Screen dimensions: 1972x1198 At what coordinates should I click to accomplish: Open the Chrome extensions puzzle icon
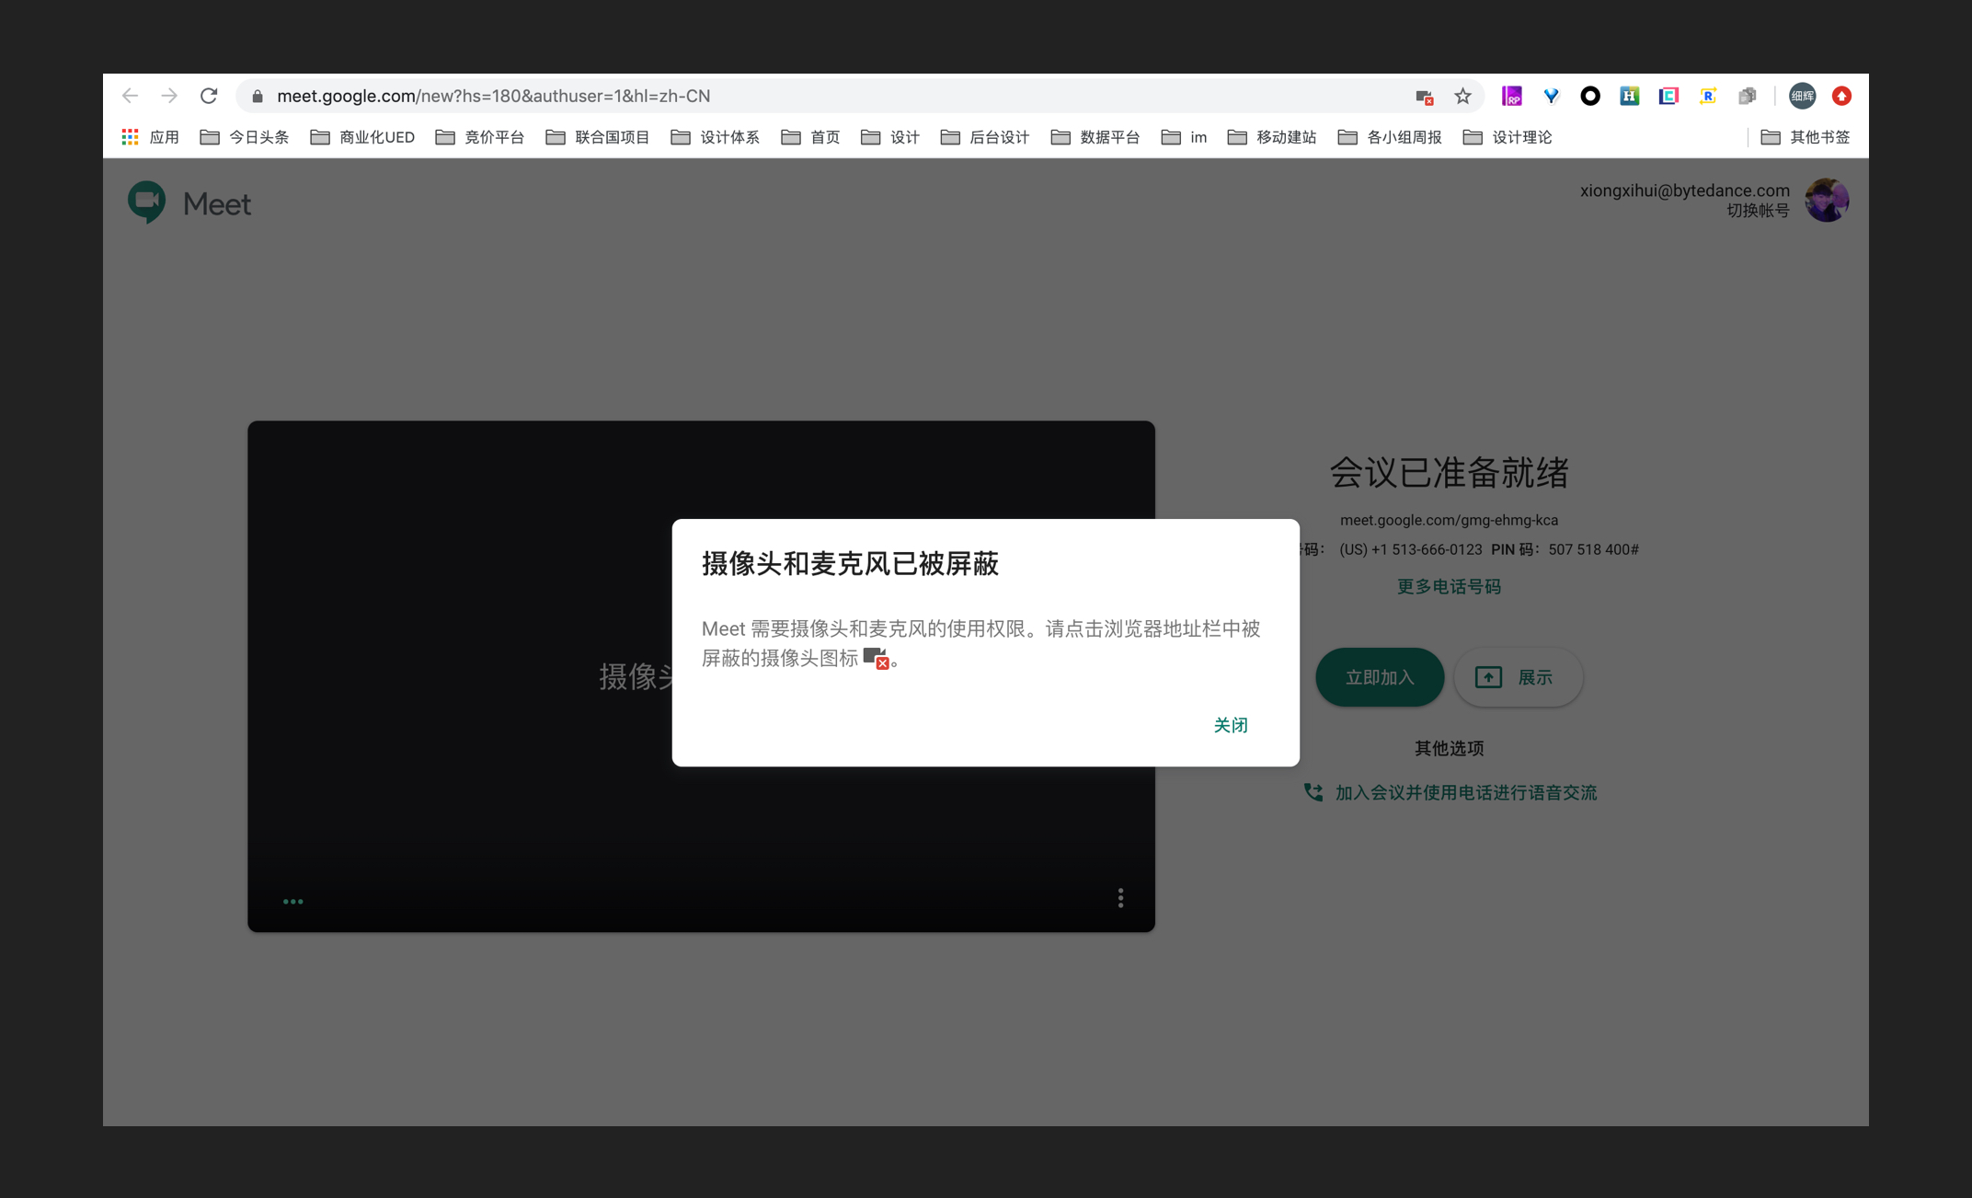1747,96
